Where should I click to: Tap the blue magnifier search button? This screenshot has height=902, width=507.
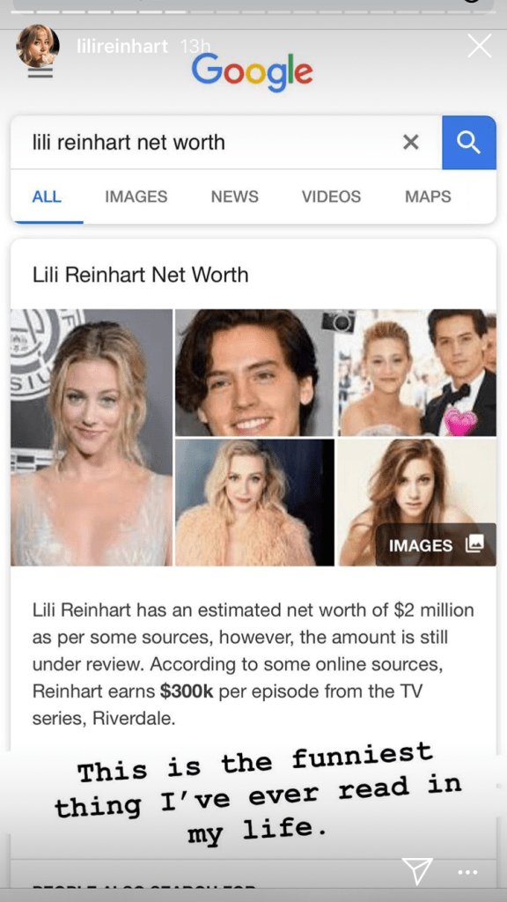(x=469, y=143)
